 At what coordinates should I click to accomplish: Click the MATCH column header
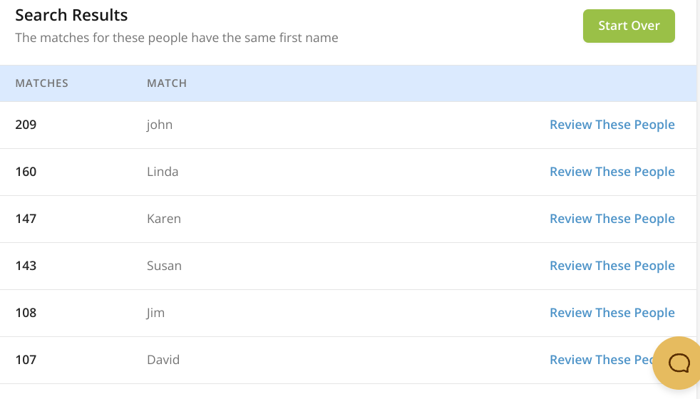point(167,83)
